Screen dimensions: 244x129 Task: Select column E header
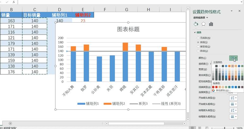pos(83,9)
